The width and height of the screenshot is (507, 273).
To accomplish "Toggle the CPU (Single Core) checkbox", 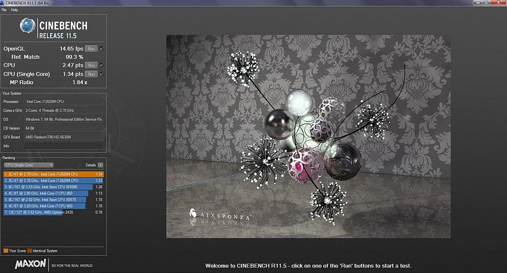I will pyautogui.click(x=101, y=74).
